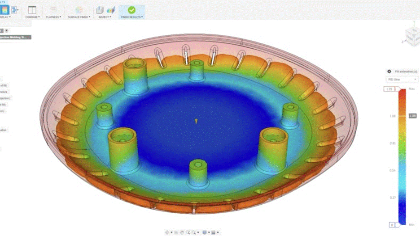This screenshot has height=236, width=420.
Task: Select the Look At navigation icon
Action: [176, 232]
